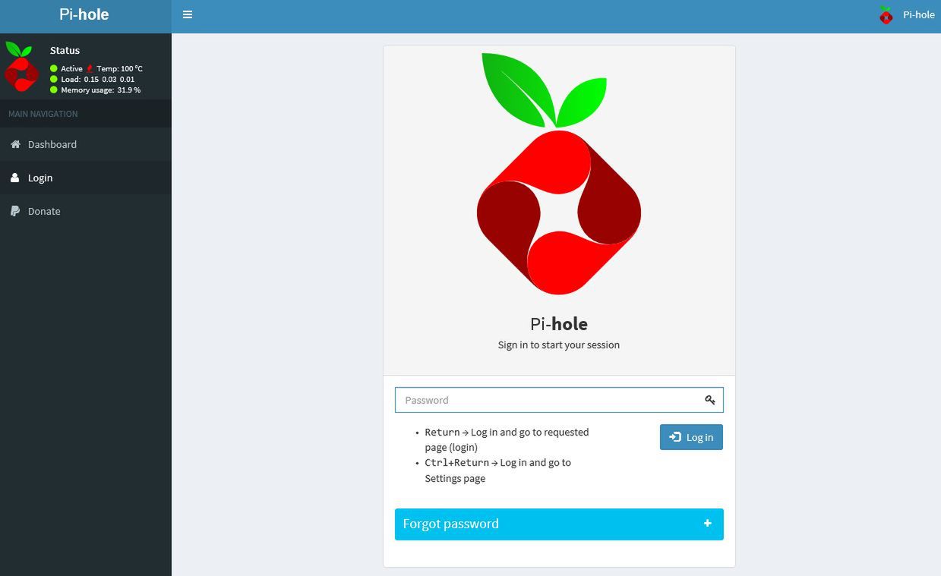
Task: Click the 'Sign in to start your session' text
Action: (559, 345)
